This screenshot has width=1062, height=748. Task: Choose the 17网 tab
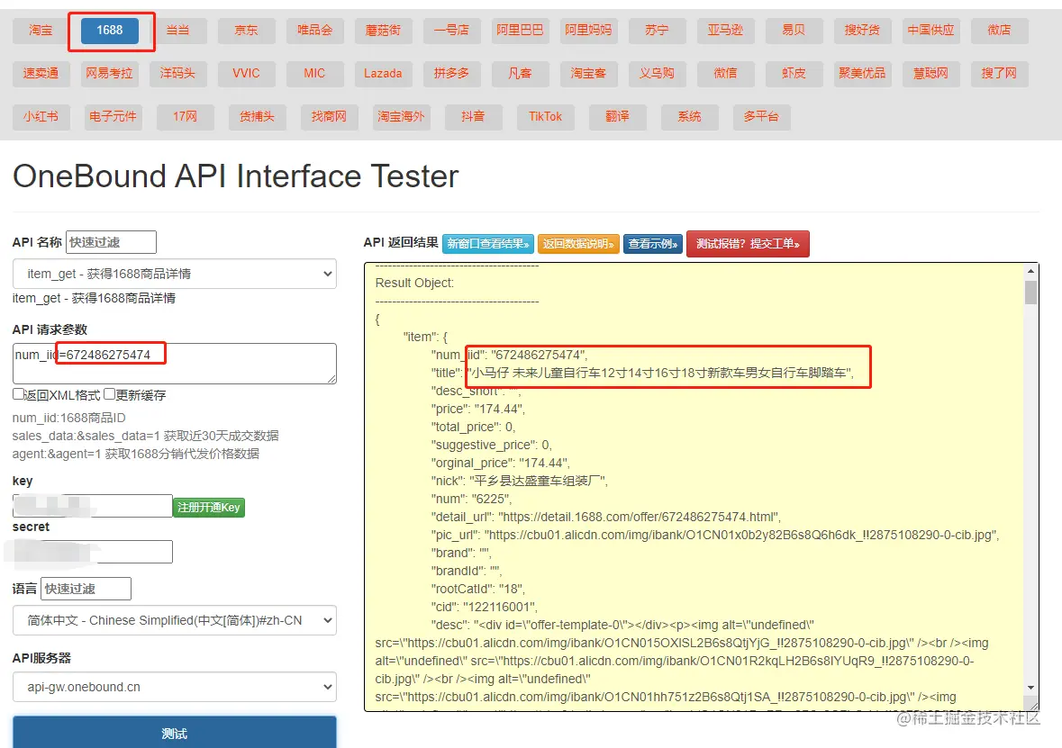pyautogui.click(x=185, y=117)
